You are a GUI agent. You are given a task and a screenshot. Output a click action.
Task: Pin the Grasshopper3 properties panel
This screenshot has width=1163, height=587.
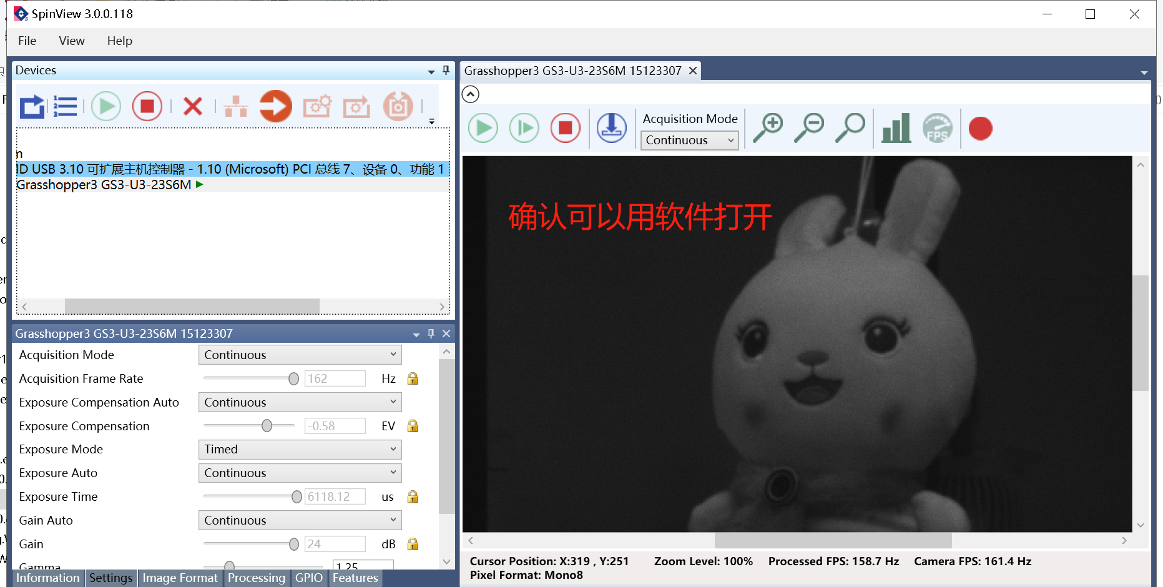(x=431, y=333)
